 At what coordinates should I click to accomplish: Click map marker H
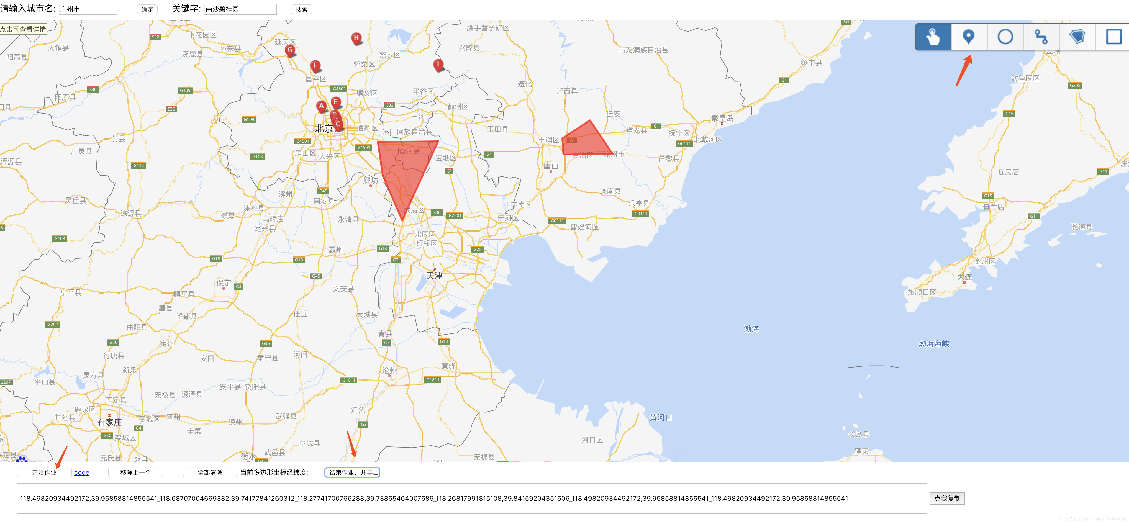pyautogui.click(x=356, y=38)
